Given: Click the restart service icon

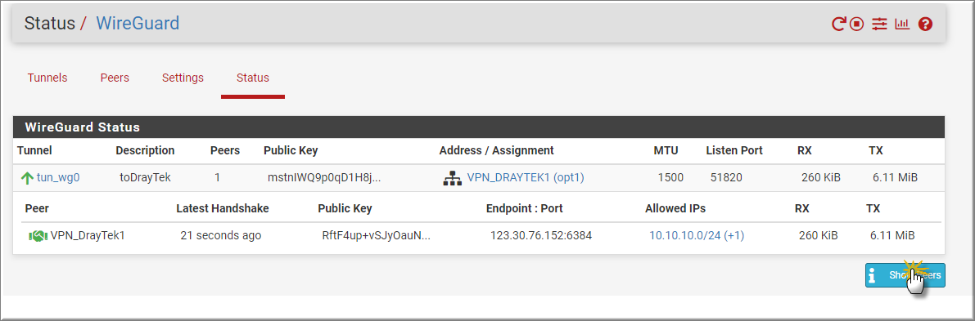Looking at the screenshot, I should 839,25.
